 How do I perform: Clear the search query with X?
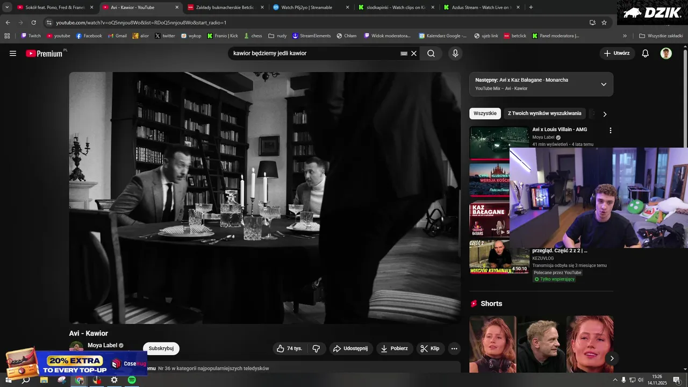pyautogui.click(x=414, y=53)
